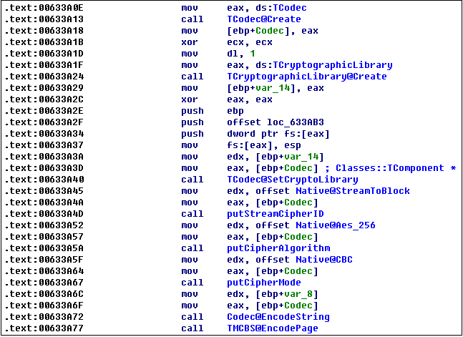This screenshot has width=463, height=337.
Task: Click address .text:00633A18
Action: pyautogui.click(x=44, y=31)
